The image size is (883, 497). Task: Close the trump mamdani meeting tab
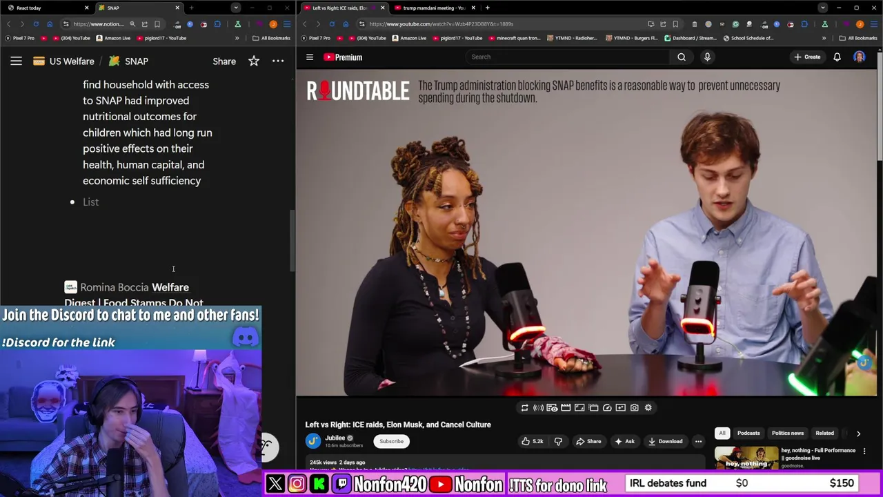tap(473, 8)
